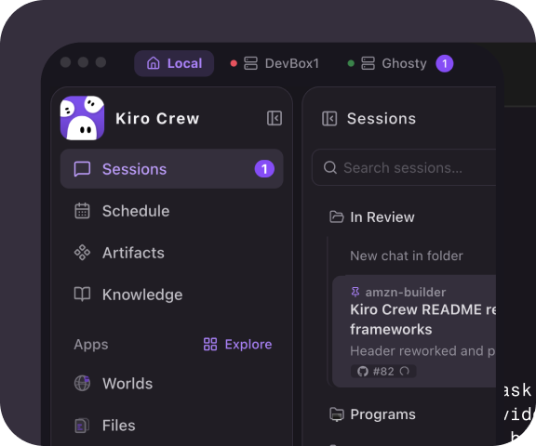Screen dimensions: 536x446
Task: Click the Kiro Crew workspace title
Action: pyautogui.click(x=157, y=119)
